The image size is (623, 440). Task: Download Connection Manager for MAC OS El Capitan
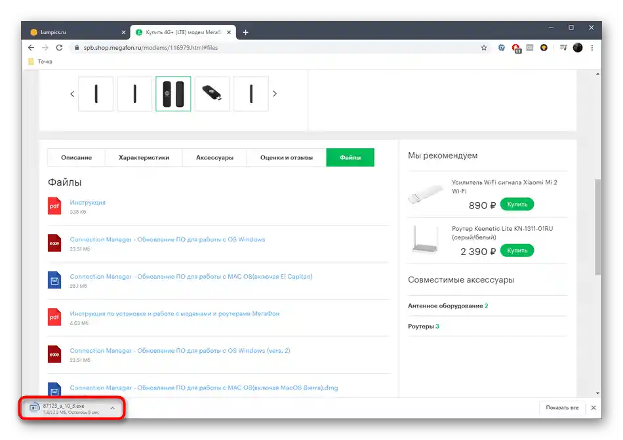[x=191, y=276]
